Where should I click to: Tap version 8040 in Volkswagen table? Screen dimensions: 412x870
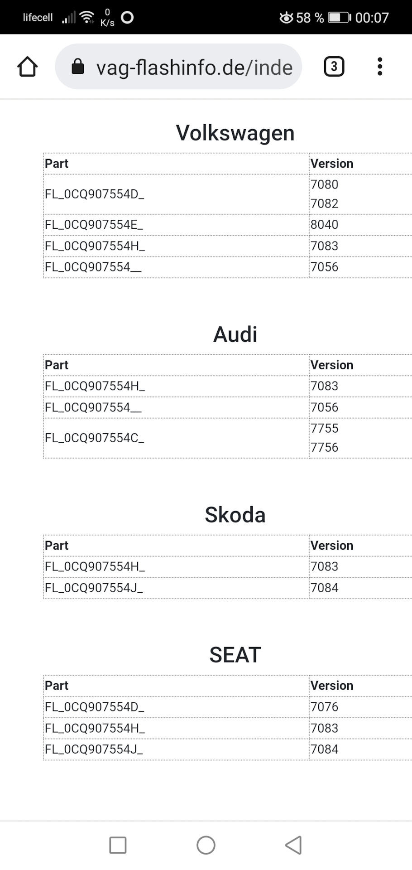click(325, 225)
